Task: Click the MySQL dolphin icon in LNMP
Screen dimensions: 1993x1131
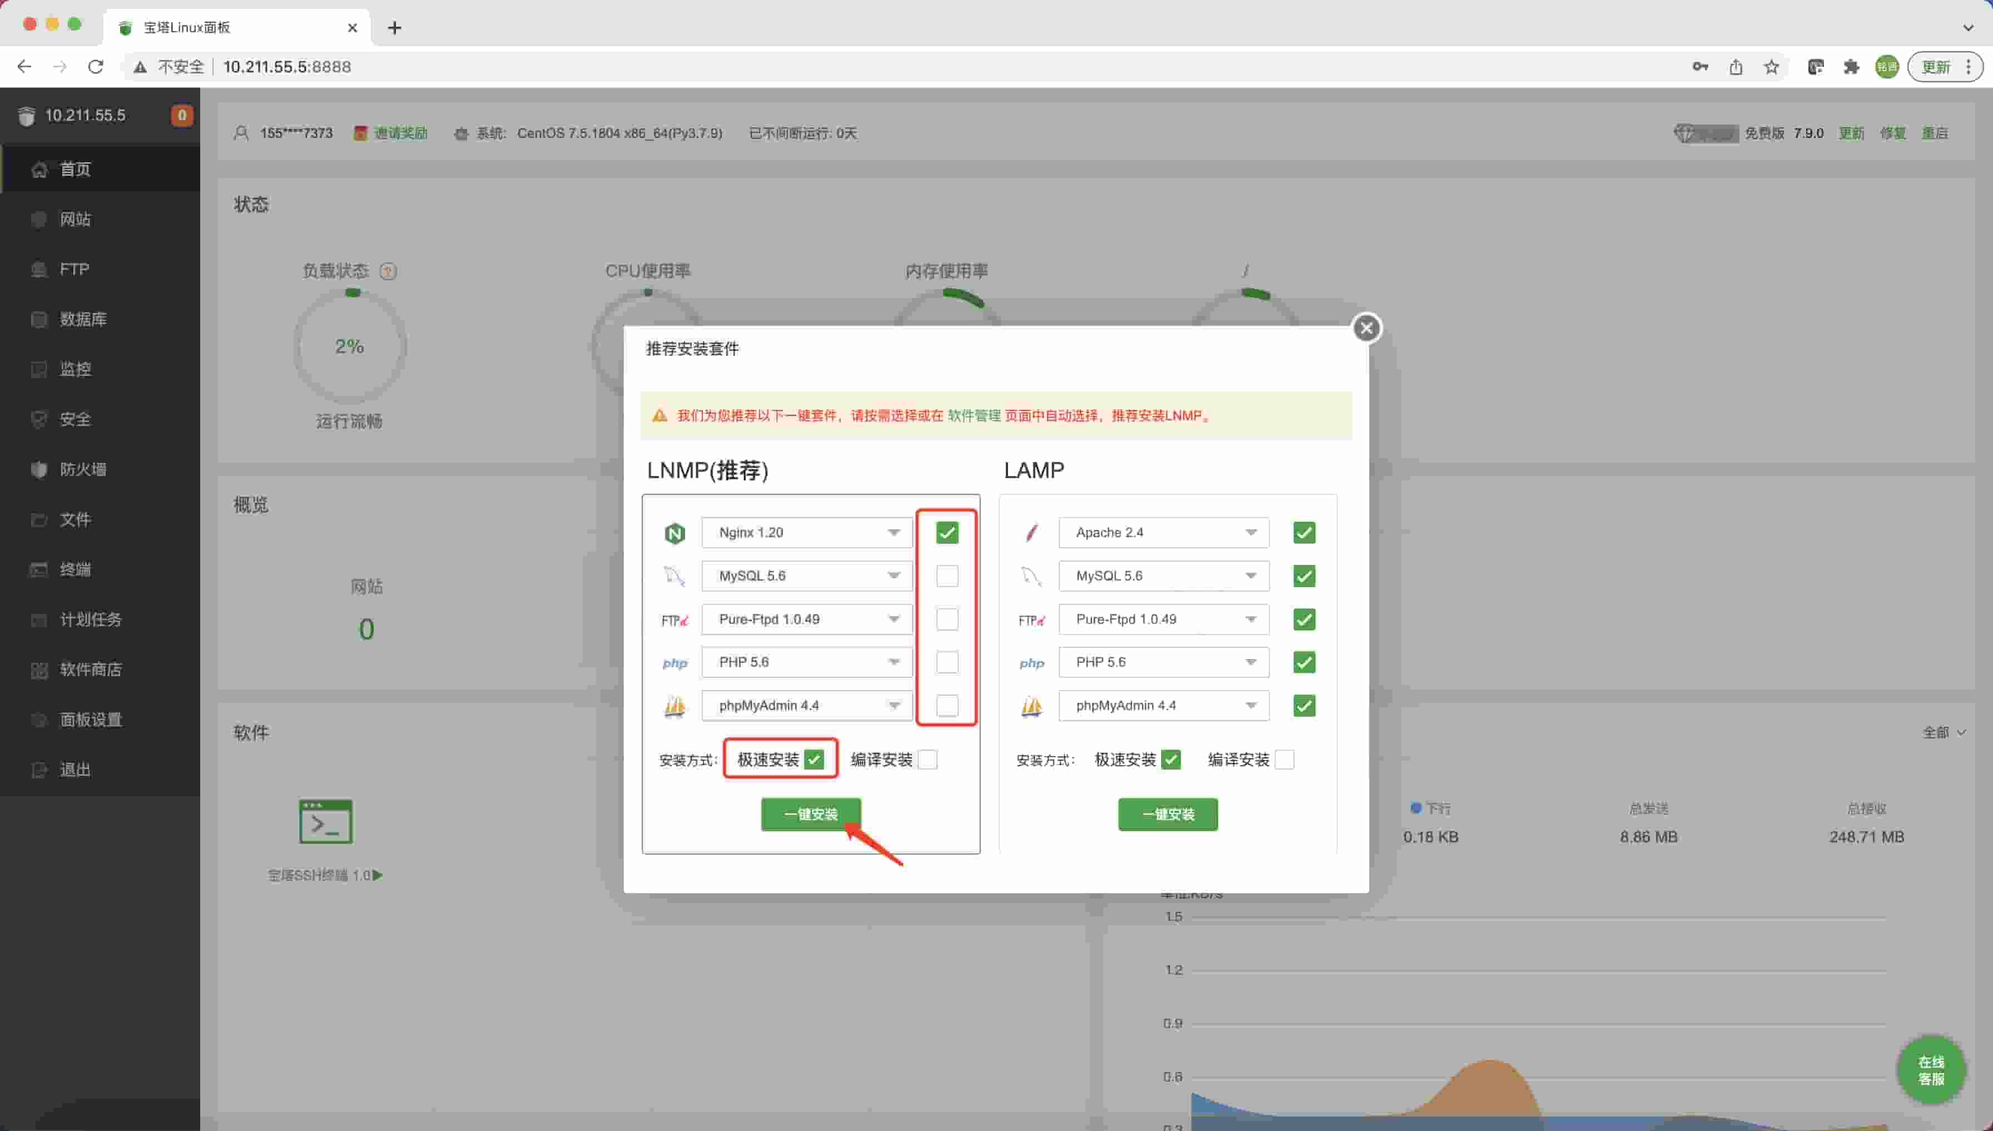Action: pyautogui.click(x=674, y=577)
